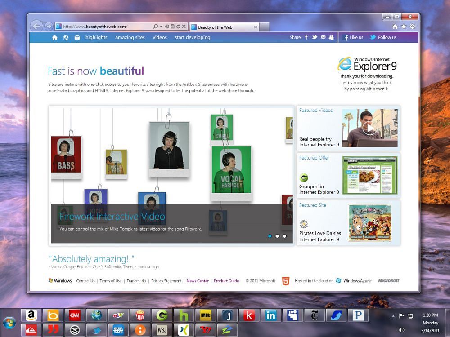
Task: Click the browser Forward arrow button
Action: click(49, 27)
